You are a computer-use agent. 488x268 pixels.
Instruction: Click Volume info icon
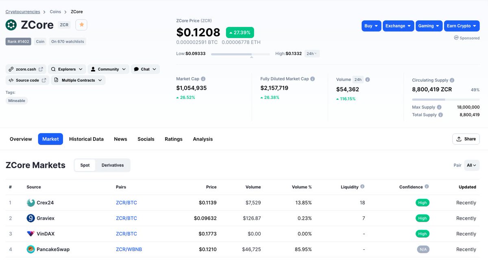coord(368,80)
